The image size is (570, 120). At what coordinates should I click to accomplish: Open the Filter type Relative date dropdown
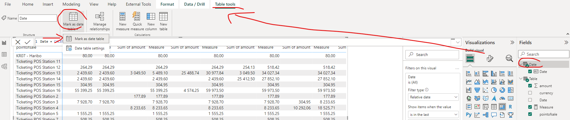point(433,97)
